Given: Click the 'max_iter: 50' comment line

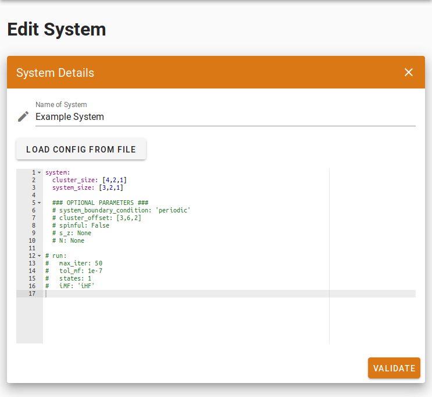Looking at the screenshot, I should [74, 263].
